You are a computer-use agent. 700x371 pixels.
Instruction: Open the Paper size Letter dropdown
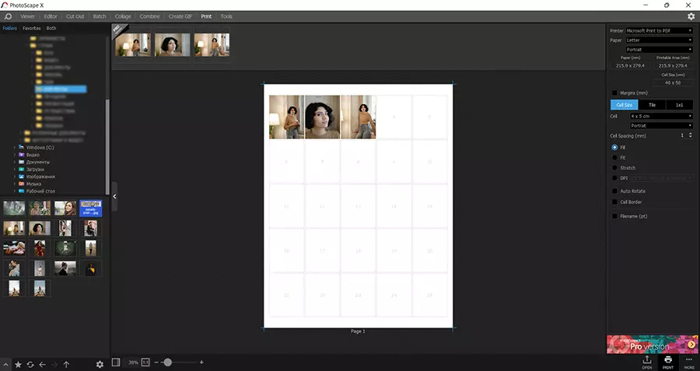coord(659,40)
